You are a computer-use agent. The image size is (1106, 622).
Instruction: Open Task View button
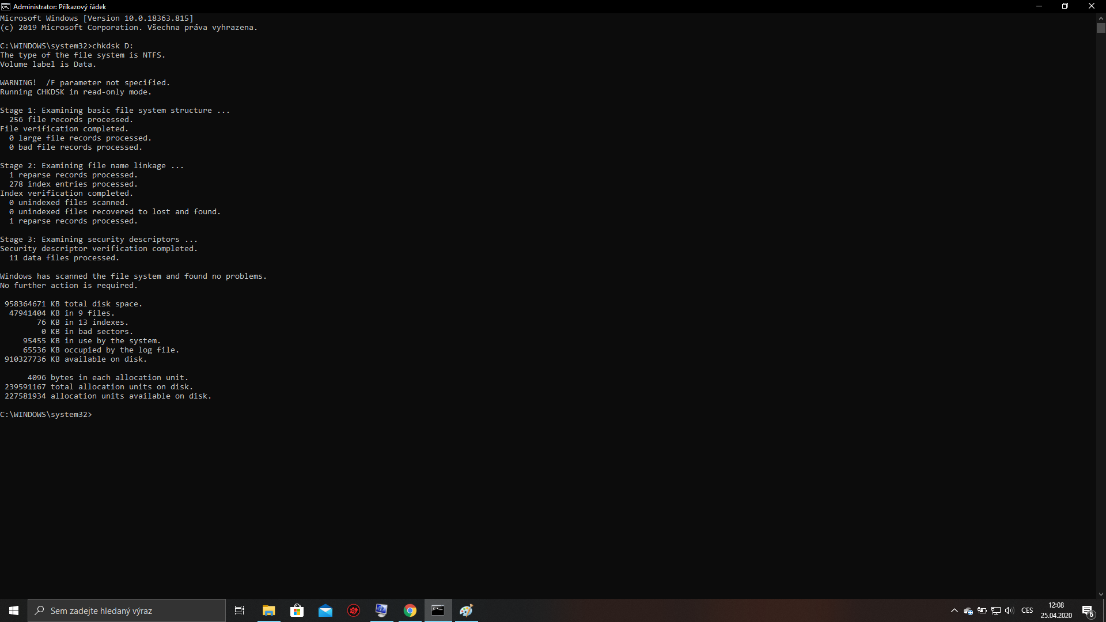pyautogui.click(x=240, y=610)
